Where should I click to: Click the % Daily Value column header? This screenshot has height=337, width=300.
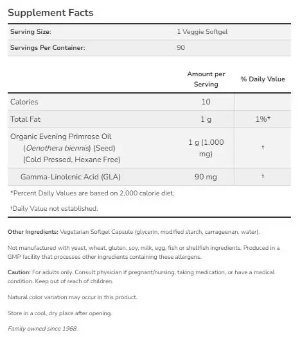[263, 79]
